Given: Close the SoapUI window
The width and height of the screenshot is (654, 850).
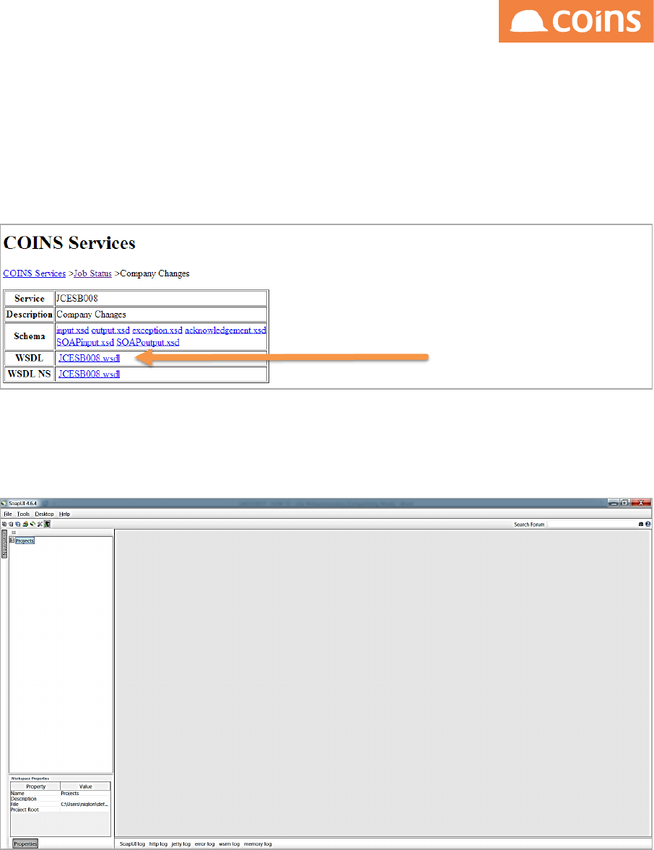Looking at the screenshot, I should click(x=640, y=503).
